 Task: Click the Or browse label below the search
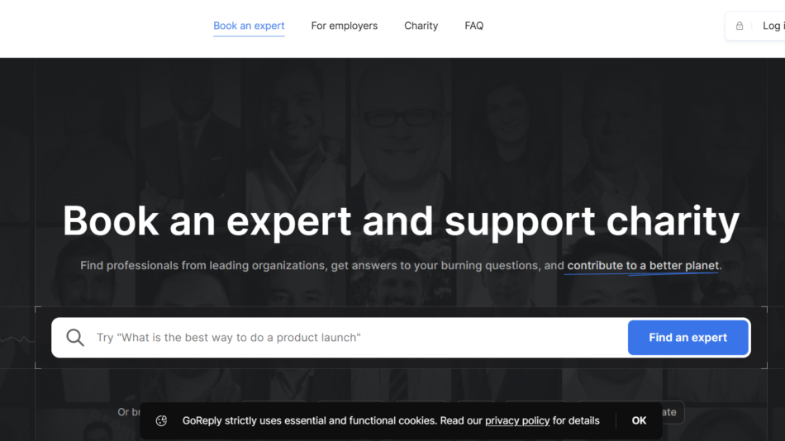coord(124,412)
